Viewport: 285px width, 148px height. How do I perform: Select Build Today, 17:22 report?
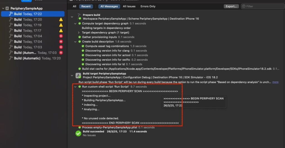click(33, 14)
